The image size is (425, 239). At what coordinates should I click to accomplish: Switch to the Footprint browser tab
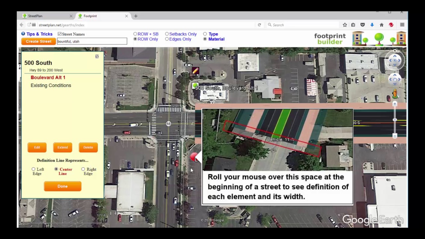tap(103, 16)
